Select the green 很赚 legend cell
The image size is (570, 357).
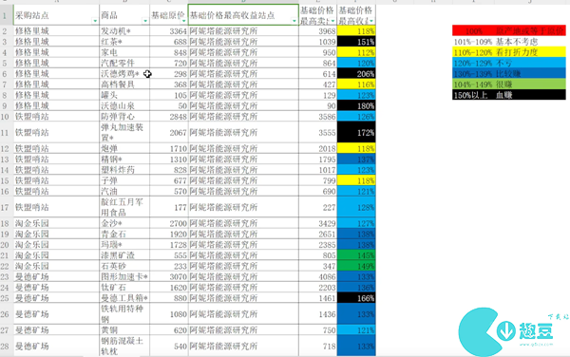click(x=509, y=85)
